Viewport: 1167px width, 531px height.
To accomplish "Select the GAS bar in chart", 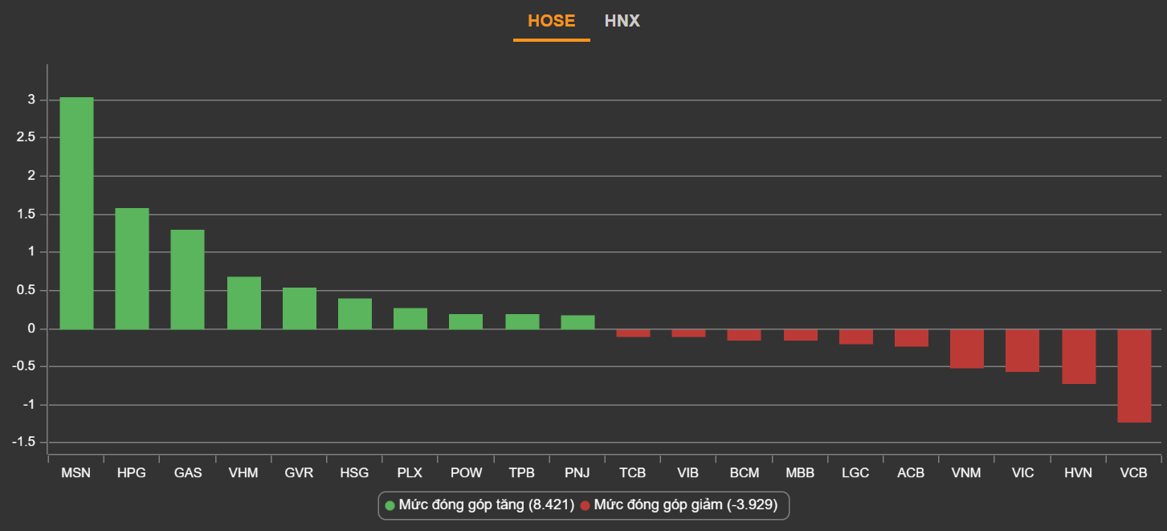I will [187, 280].
